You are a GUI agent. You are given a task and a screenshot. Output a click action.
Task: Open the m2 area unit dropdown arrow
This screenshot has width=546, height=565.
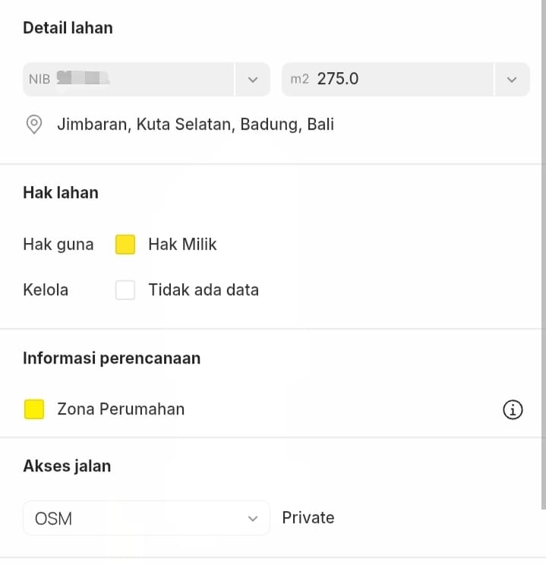click(512, 79)
